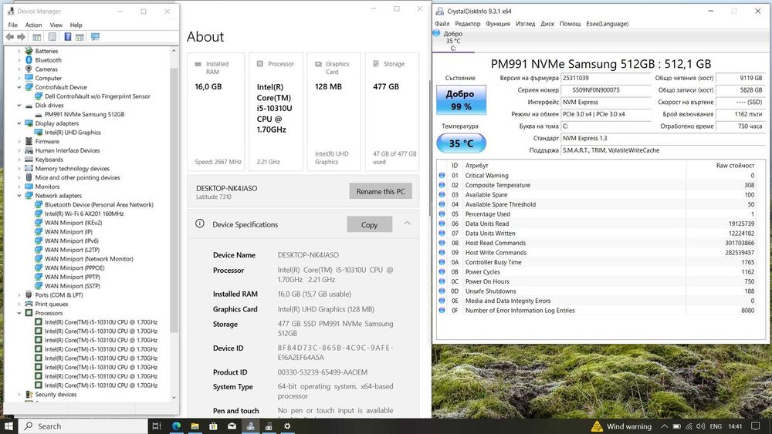
Task: Open the File menu in Device Manager
Action: point(13,25)
